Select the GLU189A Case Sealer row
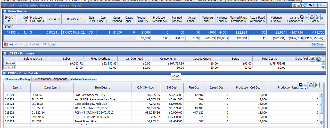The width and height of the screenshot is (330, 128). pos(162,104)
